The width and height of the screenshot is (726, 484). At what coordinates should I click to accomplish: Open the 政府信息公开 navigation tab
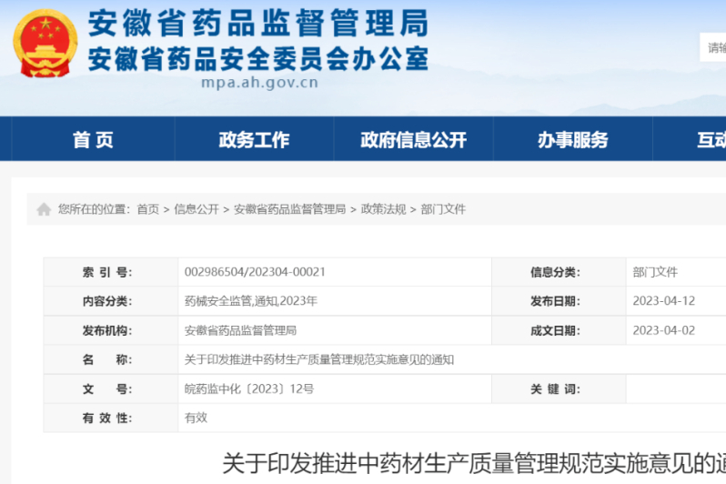pyautogui.click(x=413, y=139)
